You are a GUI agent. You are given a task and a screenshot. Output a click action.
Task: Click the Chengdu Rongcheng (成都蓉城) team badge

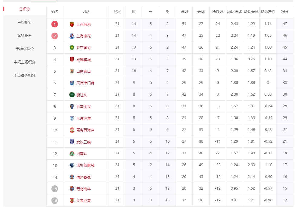[72, 59]
